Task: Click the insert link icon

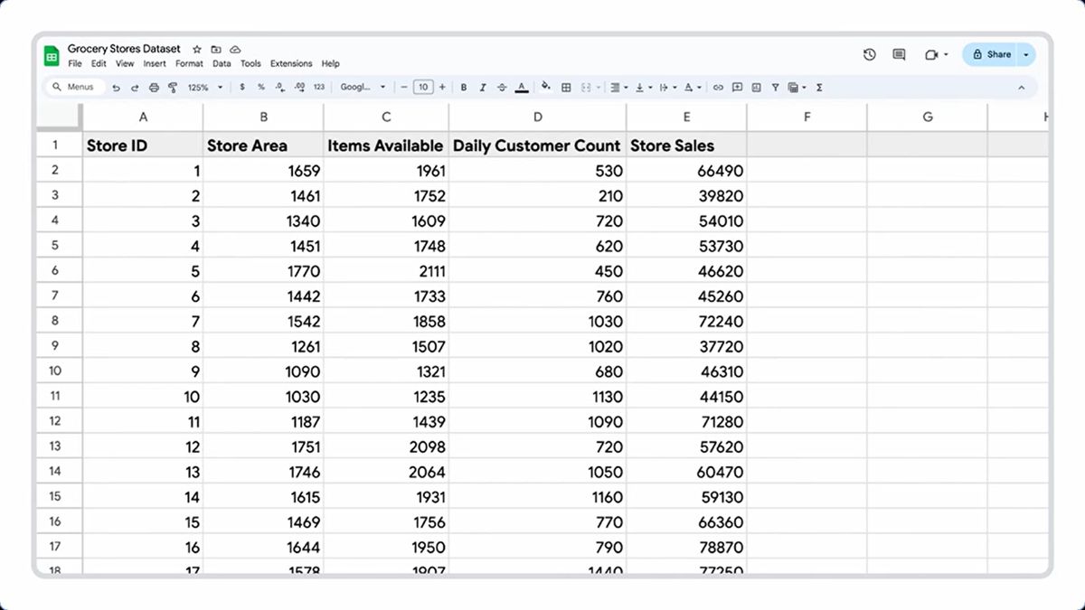Action: pos(718,88)
